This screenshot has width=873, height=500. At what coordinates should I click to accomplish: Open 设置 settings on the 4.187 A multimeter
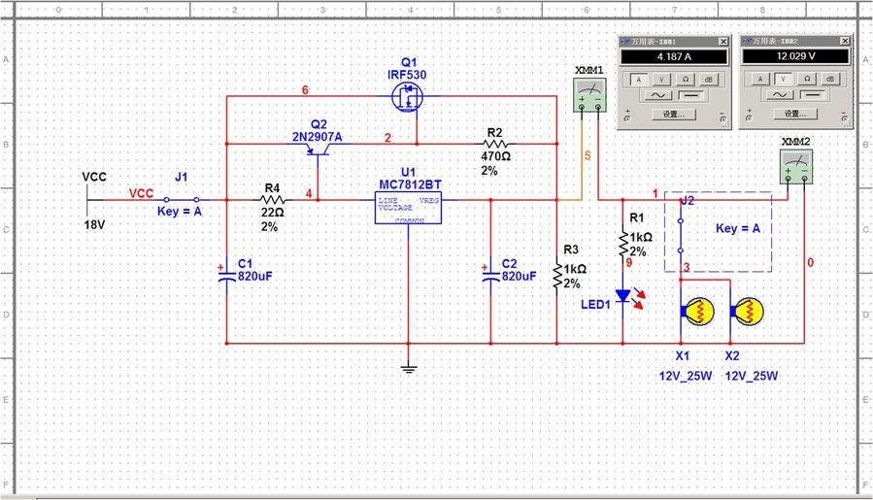[x=673, y=114]
